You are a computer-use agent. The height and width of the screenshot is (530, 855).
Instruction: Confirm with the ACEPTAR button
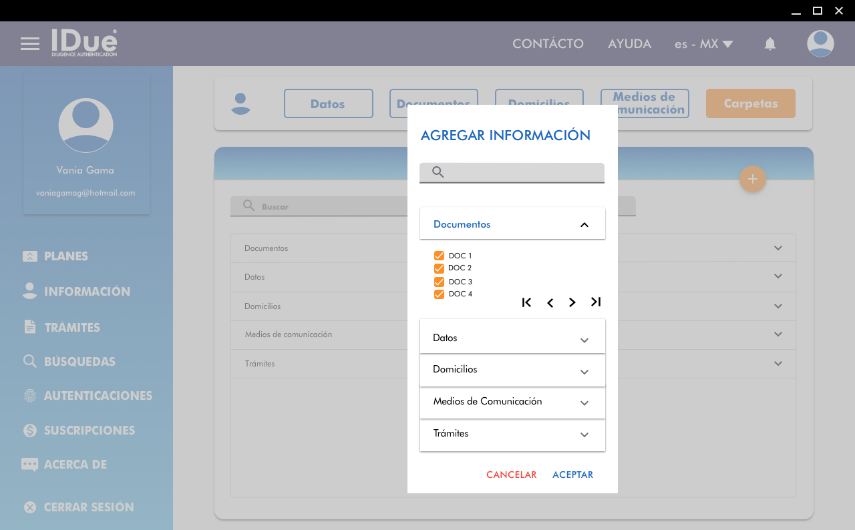pyautogui.click(x=572, y=475)
